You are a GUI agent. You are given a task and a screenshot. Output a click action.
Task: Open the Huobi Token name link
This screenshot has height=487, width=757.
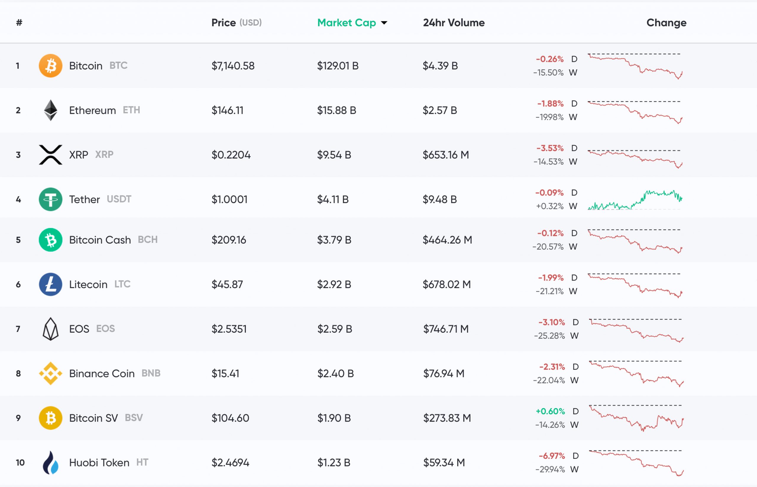tap(99, 462)
